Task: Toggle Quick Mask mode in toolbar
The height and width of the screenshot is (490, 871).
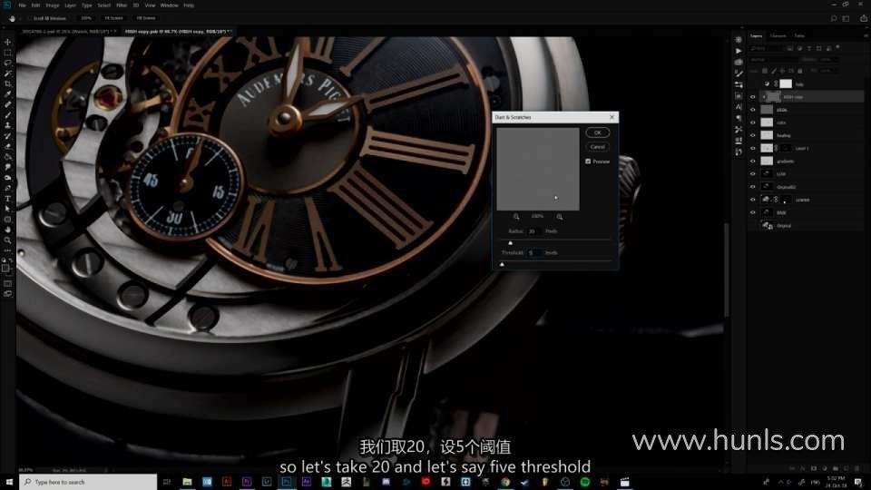Action: coord(8,283)
